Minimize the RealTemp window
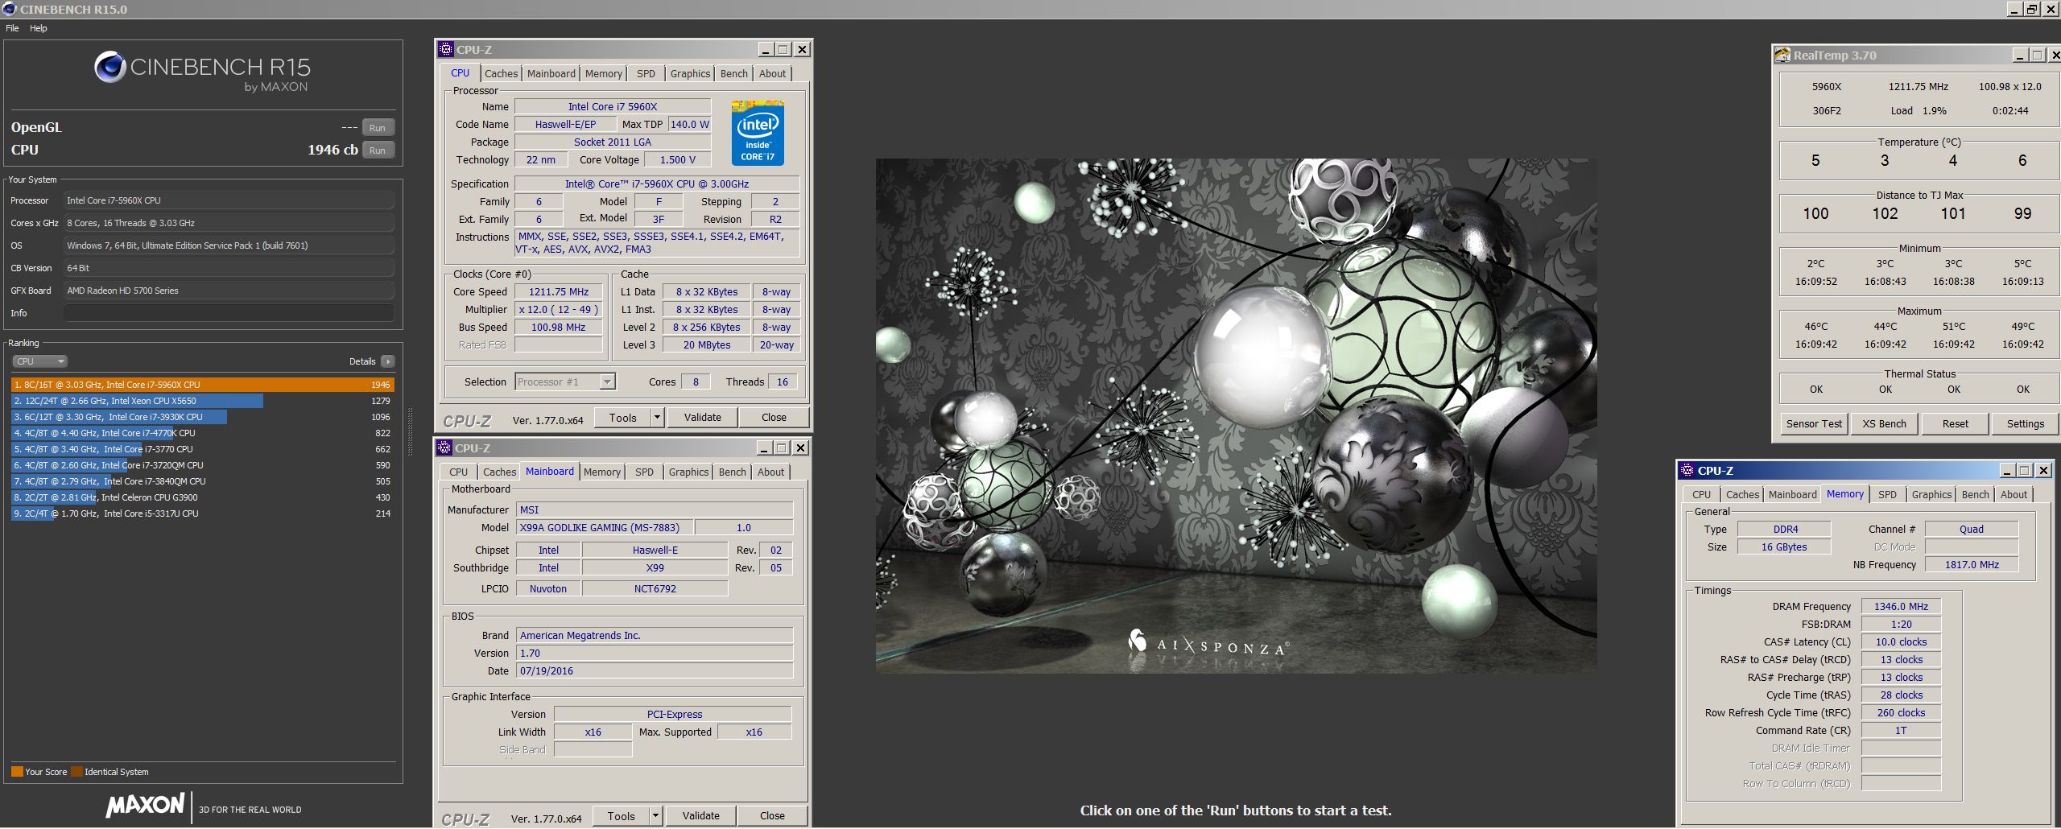 pos(2020,56)
